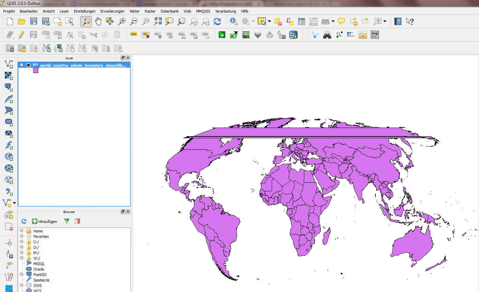
Task: Add raster layer from side toolbar
Action: click(x=9, y=76)
